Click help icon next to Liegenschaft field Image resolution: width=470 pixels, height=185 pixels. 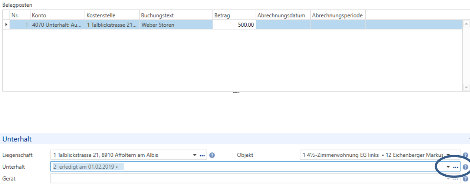pos(212,155)
